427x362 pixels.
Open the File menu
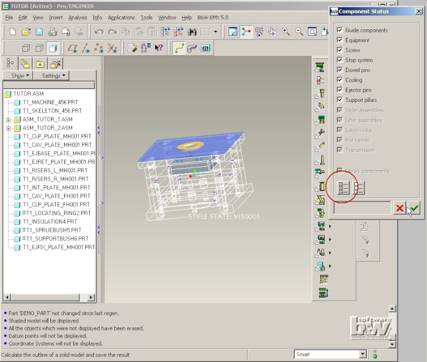click(x=9, y=18)
